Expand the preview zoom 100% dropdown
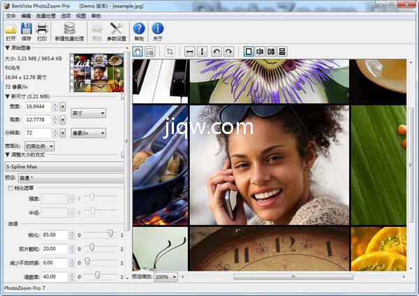The height and width of the screenshot is (296, 419). (165, 277)
